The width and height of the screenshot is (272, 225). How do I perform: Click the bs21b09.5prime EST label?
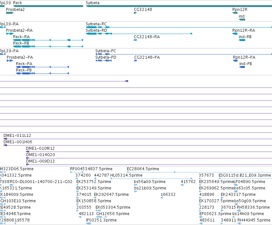(x=150, y=188)
